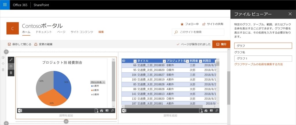
Task: Open the タイトル column filter dropdown
Action: pos(164,61)
